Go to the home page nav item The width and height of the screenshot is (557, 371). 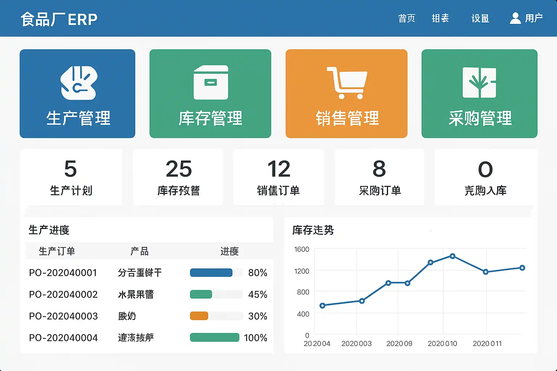click(407, 18)
